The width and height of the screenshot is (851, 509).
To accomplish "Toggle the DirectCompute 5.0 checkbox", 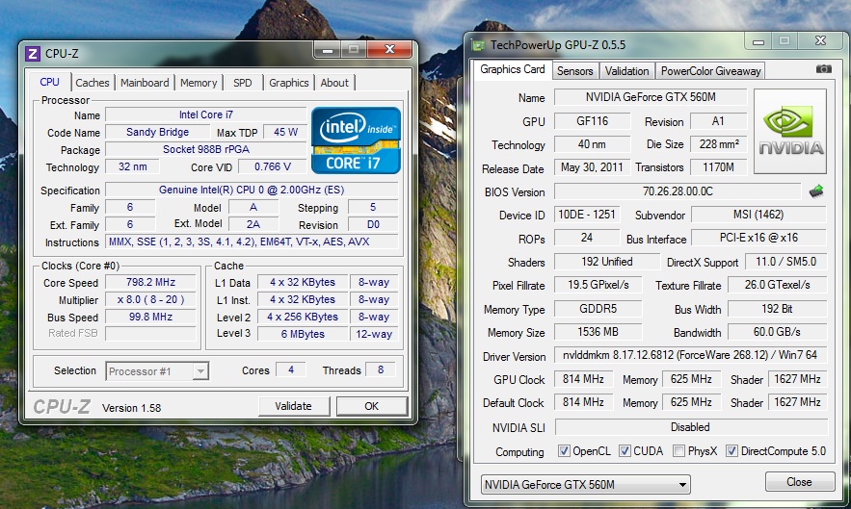I will tap(731, 451).
